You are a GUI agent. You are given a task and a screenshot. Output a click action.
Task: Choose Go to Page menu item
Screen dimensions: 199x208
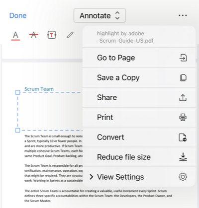pos(139,58)
